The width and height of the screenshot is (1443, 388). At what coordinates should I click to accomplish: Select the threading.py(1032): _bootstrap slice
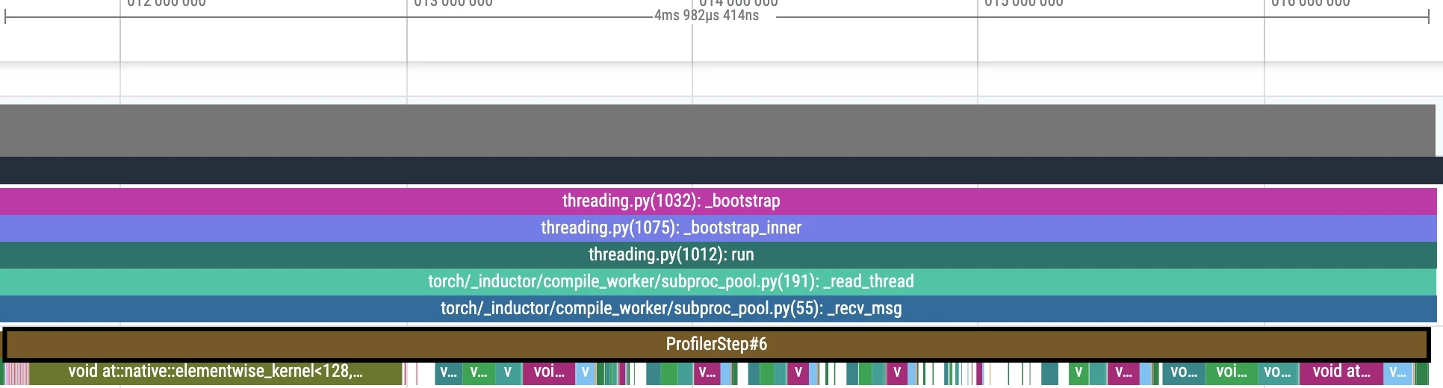coord(718,201)
